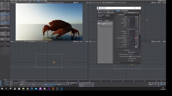Click the Color swatch in Surface Editor
Screen dimensions: 172x96
point(136,17)
